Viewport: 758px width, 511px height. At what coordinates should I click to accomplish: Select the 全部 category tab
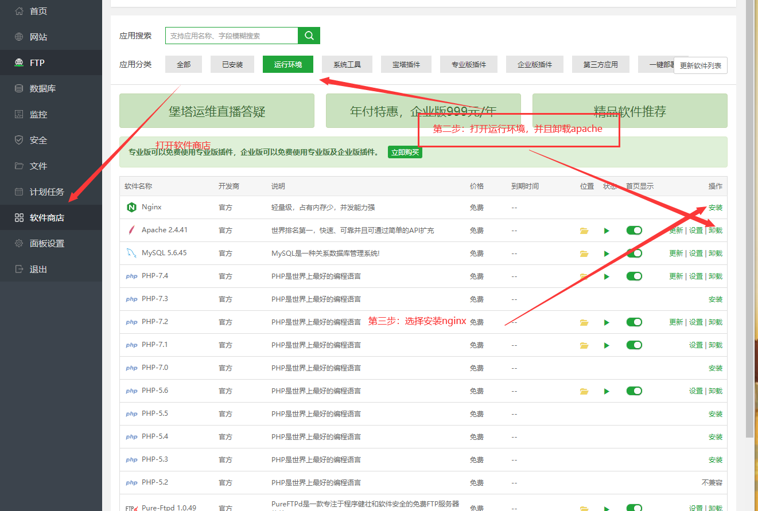pyautogui.click(x=184, y=64)
